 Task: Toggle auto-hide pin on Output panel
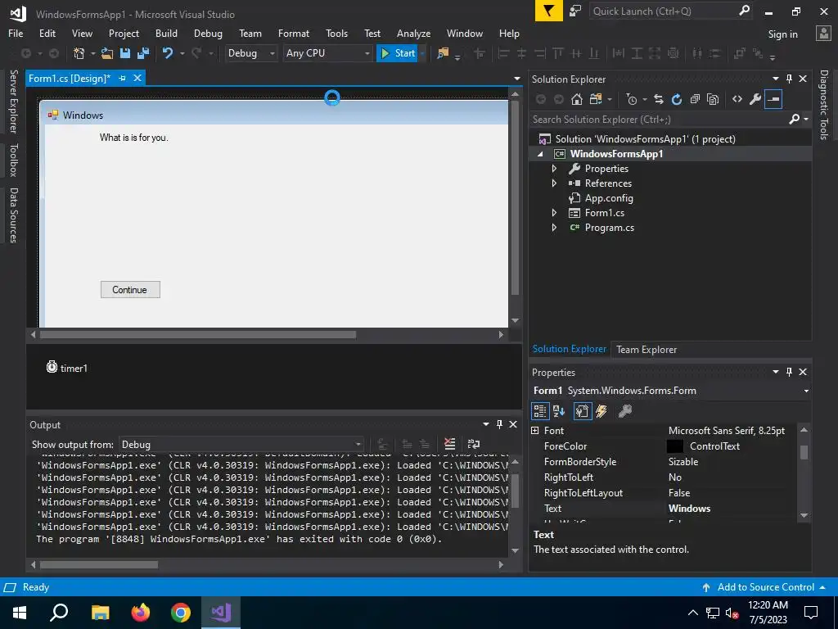tap(500, 424)
